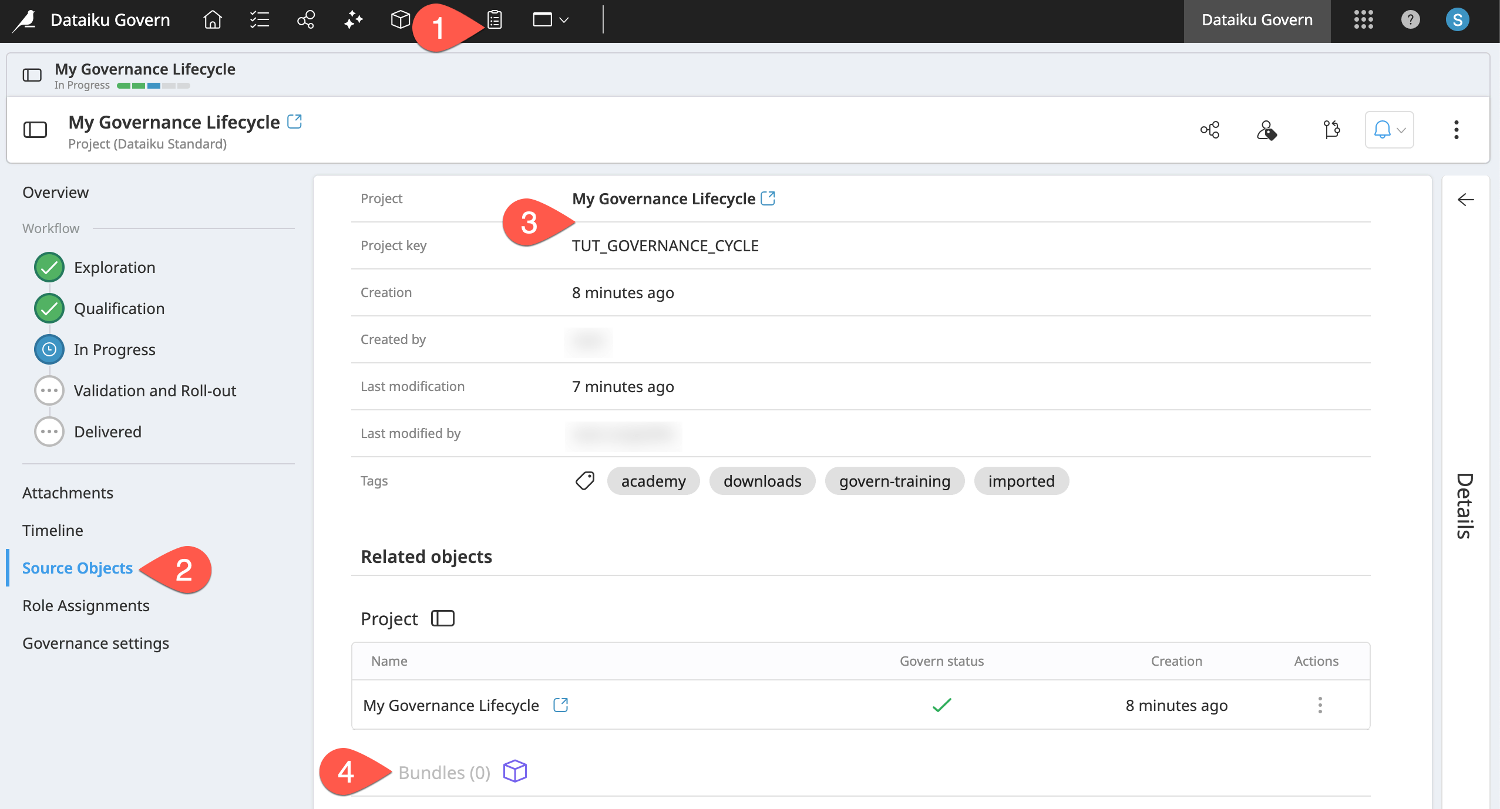Click the breadcrumb My Governance Lifecycle title

(145, 69)
